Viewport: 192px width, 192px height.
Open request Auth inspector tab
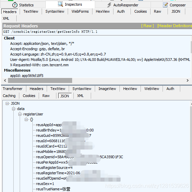point(121,11)
